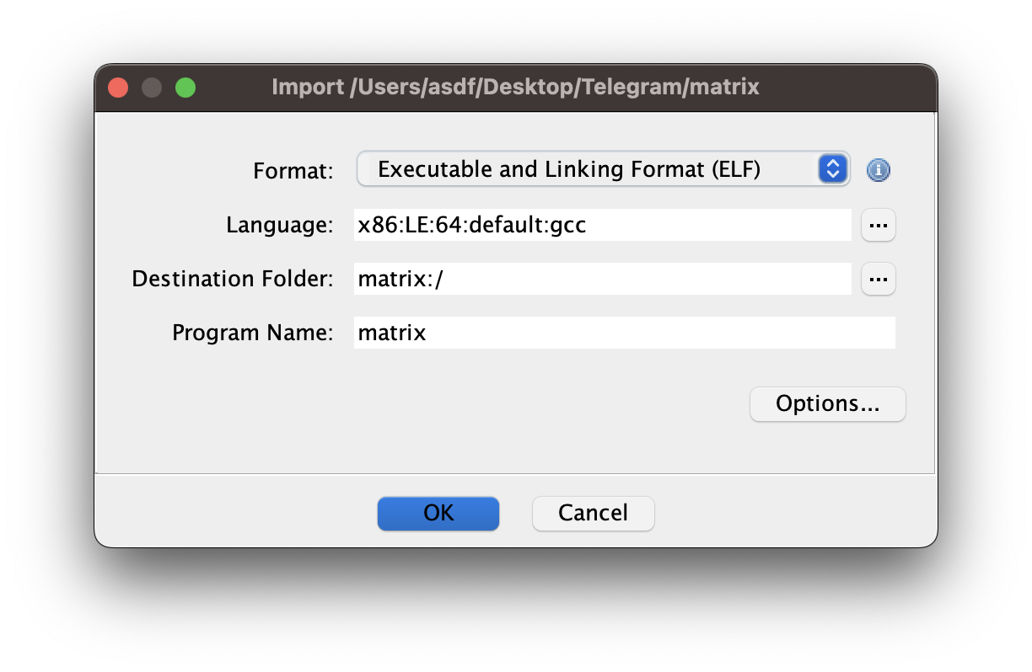Click the "Language:" label
The image size is (1032, 672).
click(280, 226)
